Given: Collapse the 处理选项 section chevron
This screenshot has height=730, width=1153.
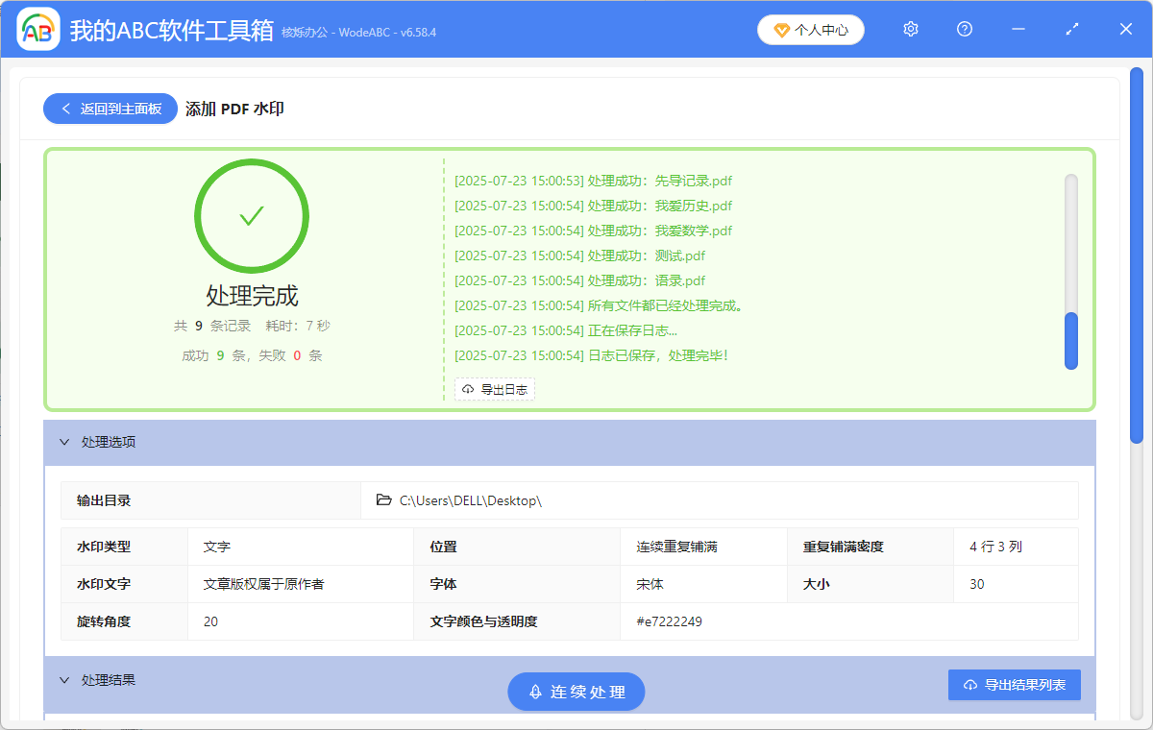Looking at the screenshot, I should [64, 443].
